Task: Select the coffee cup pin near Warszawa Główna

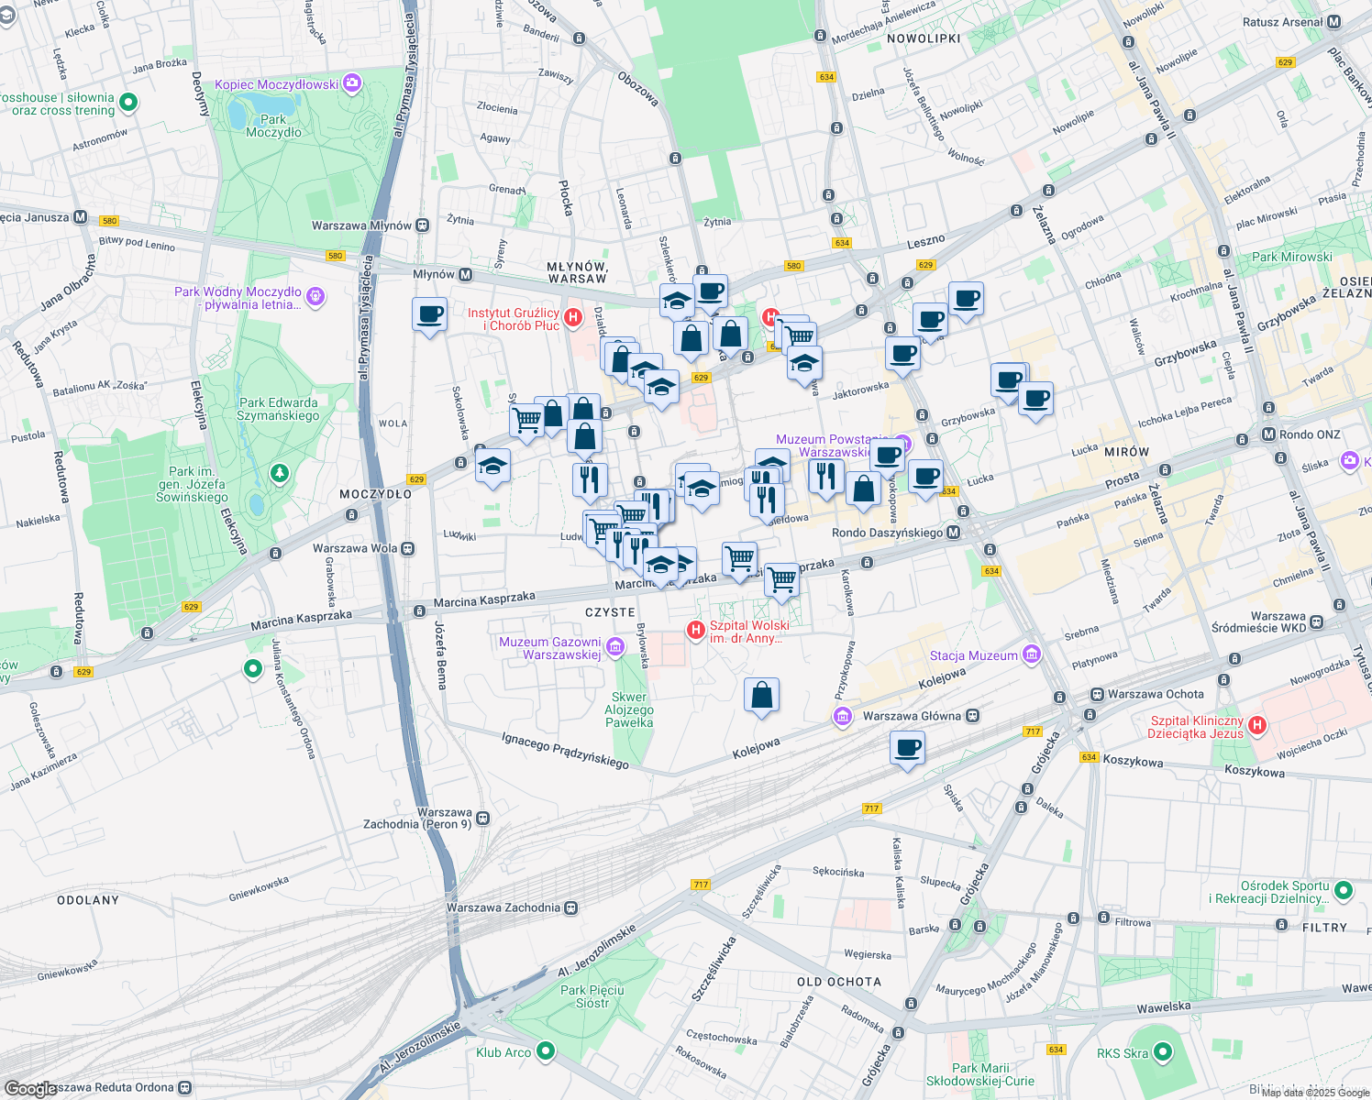Action: (x=908, y=749)
